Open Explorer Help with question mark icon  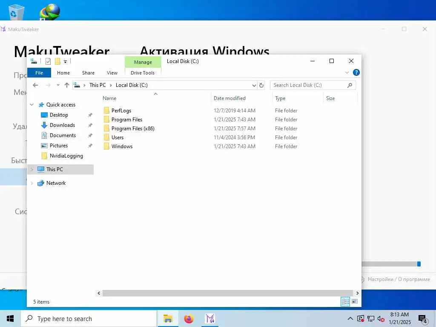(x=356, y=72)
